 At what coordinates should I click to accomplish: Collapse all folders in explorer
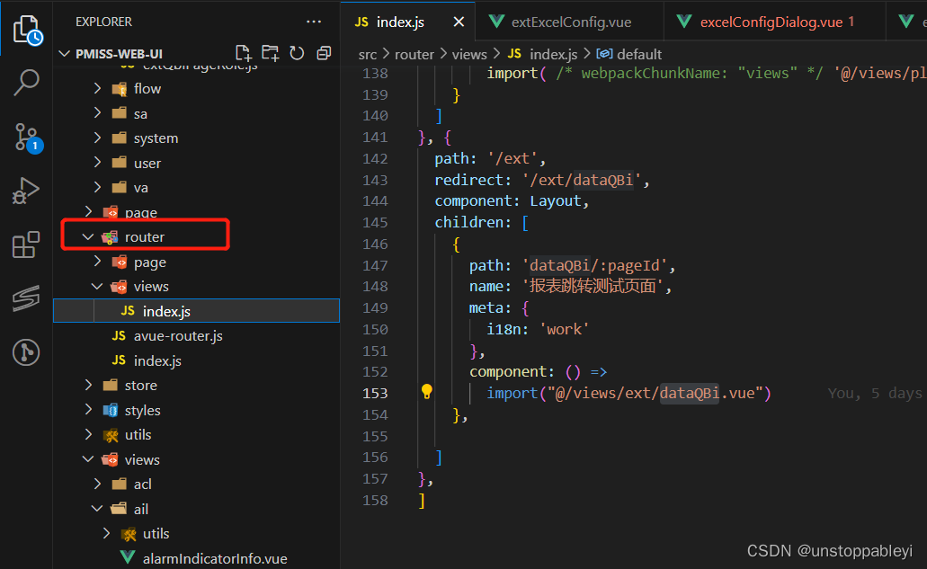point(324,53)
